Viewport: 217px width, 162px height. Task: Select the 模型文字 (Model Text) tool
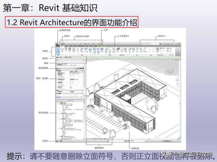(106, 50)
